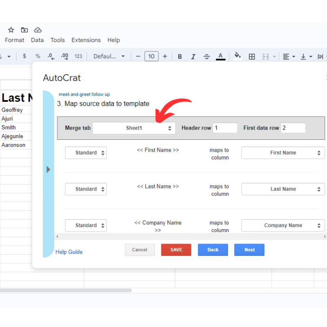The height and width of the screenshot is (327, 327).
Task: Open vertical align options
Action: point(306,56)
